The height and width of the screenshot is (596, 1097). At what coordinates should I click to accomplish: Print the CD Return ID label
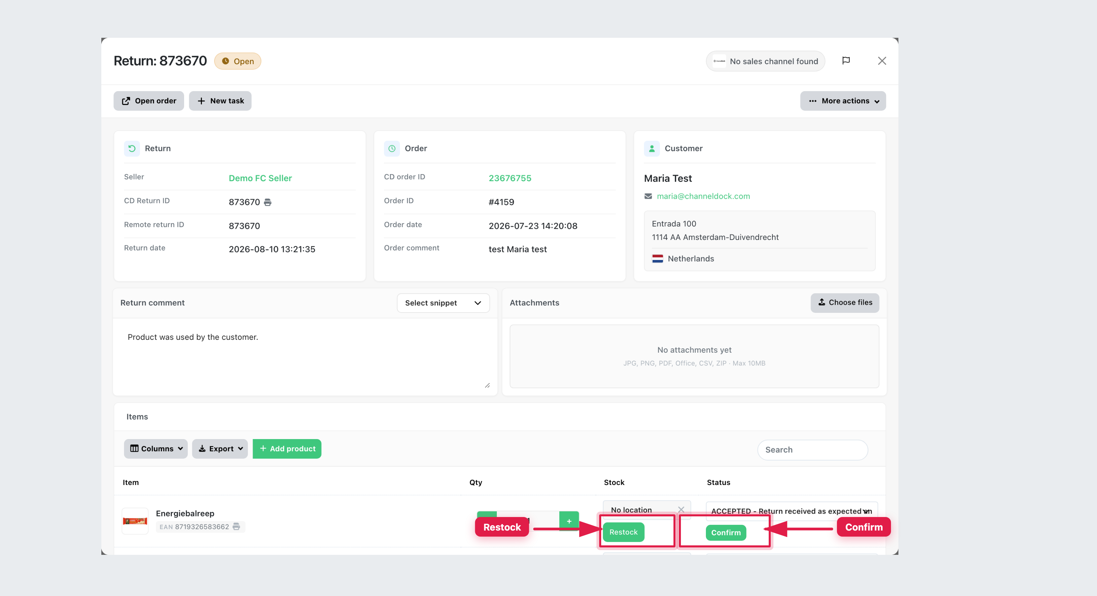[267, 202]
